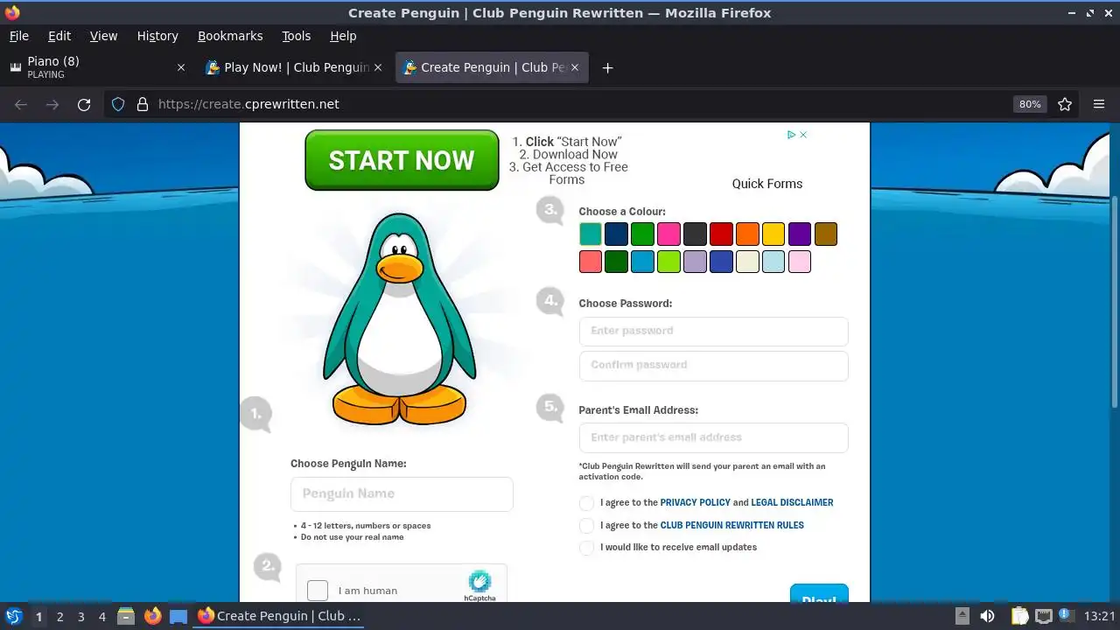Click the back navigation arrow
The height and width of the screenshot is (630, 1120).
click(x=21, y=104)
